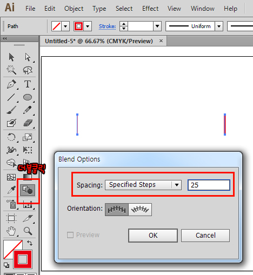Activate the Artboard tool
Screen dimensions: 253x275
pyautogui.click(x=11, y=218)
